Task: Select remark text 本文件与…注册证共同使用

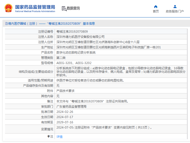Action: click(92, 101)
